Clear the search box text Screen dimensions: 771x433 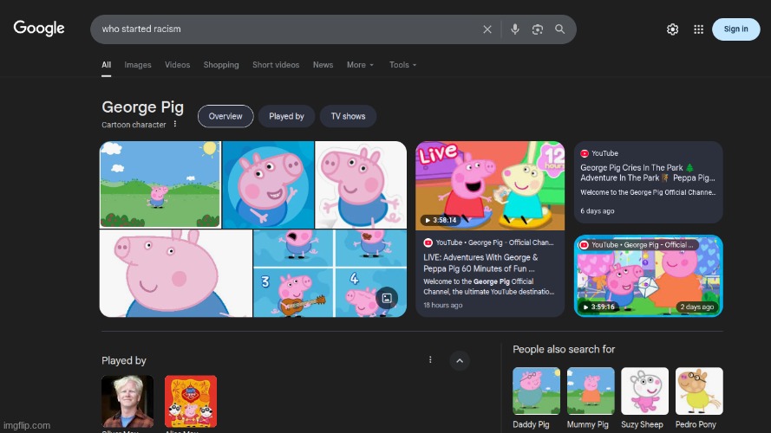click(x=487, y=29)
